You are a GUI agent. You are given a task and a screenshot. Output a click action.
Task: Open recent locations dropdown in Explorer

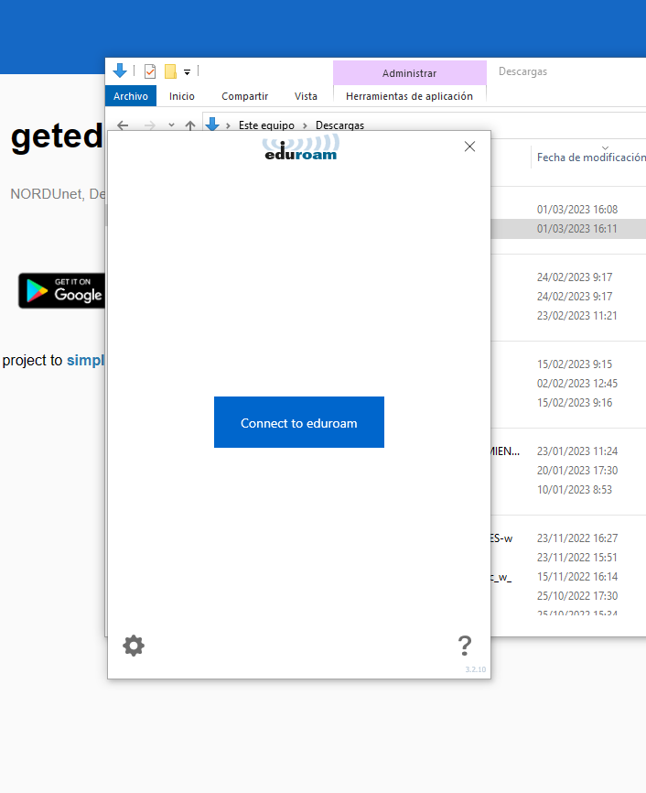171,125
